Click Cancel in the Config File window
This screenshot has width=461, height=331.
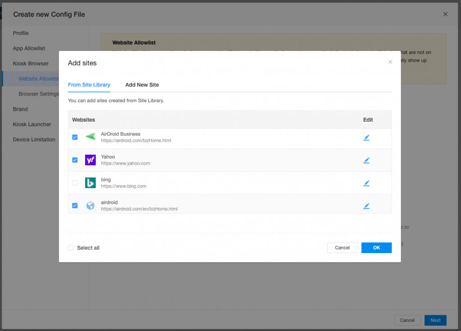coord(407,320)
